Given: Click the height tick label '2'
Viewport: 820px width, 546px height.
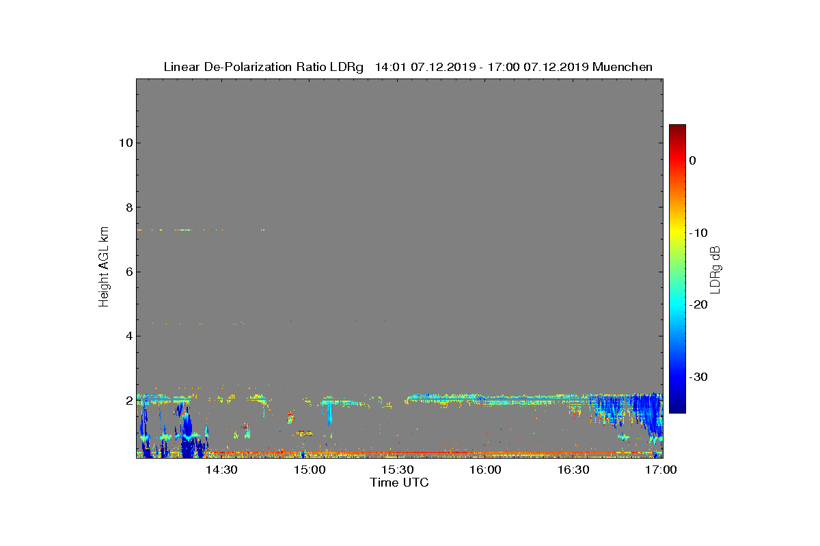Looking at the screenshot, I should coord(128,401).
